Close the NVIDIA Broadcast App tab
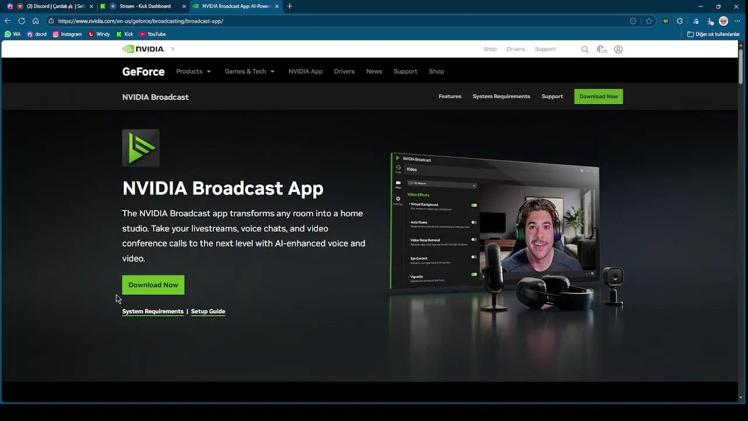This screenshot has height=421, width=748. 277,6
